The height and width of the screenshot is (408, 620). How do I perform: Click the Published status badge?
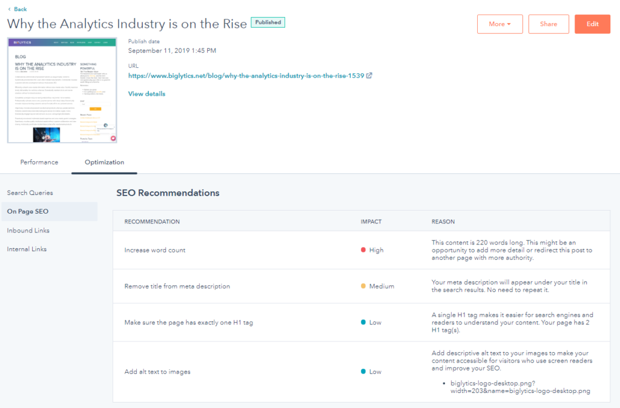point(268,22)
